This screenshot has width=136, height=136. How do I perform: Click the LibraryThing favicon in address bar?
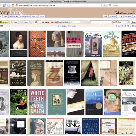tap(17, 5)
